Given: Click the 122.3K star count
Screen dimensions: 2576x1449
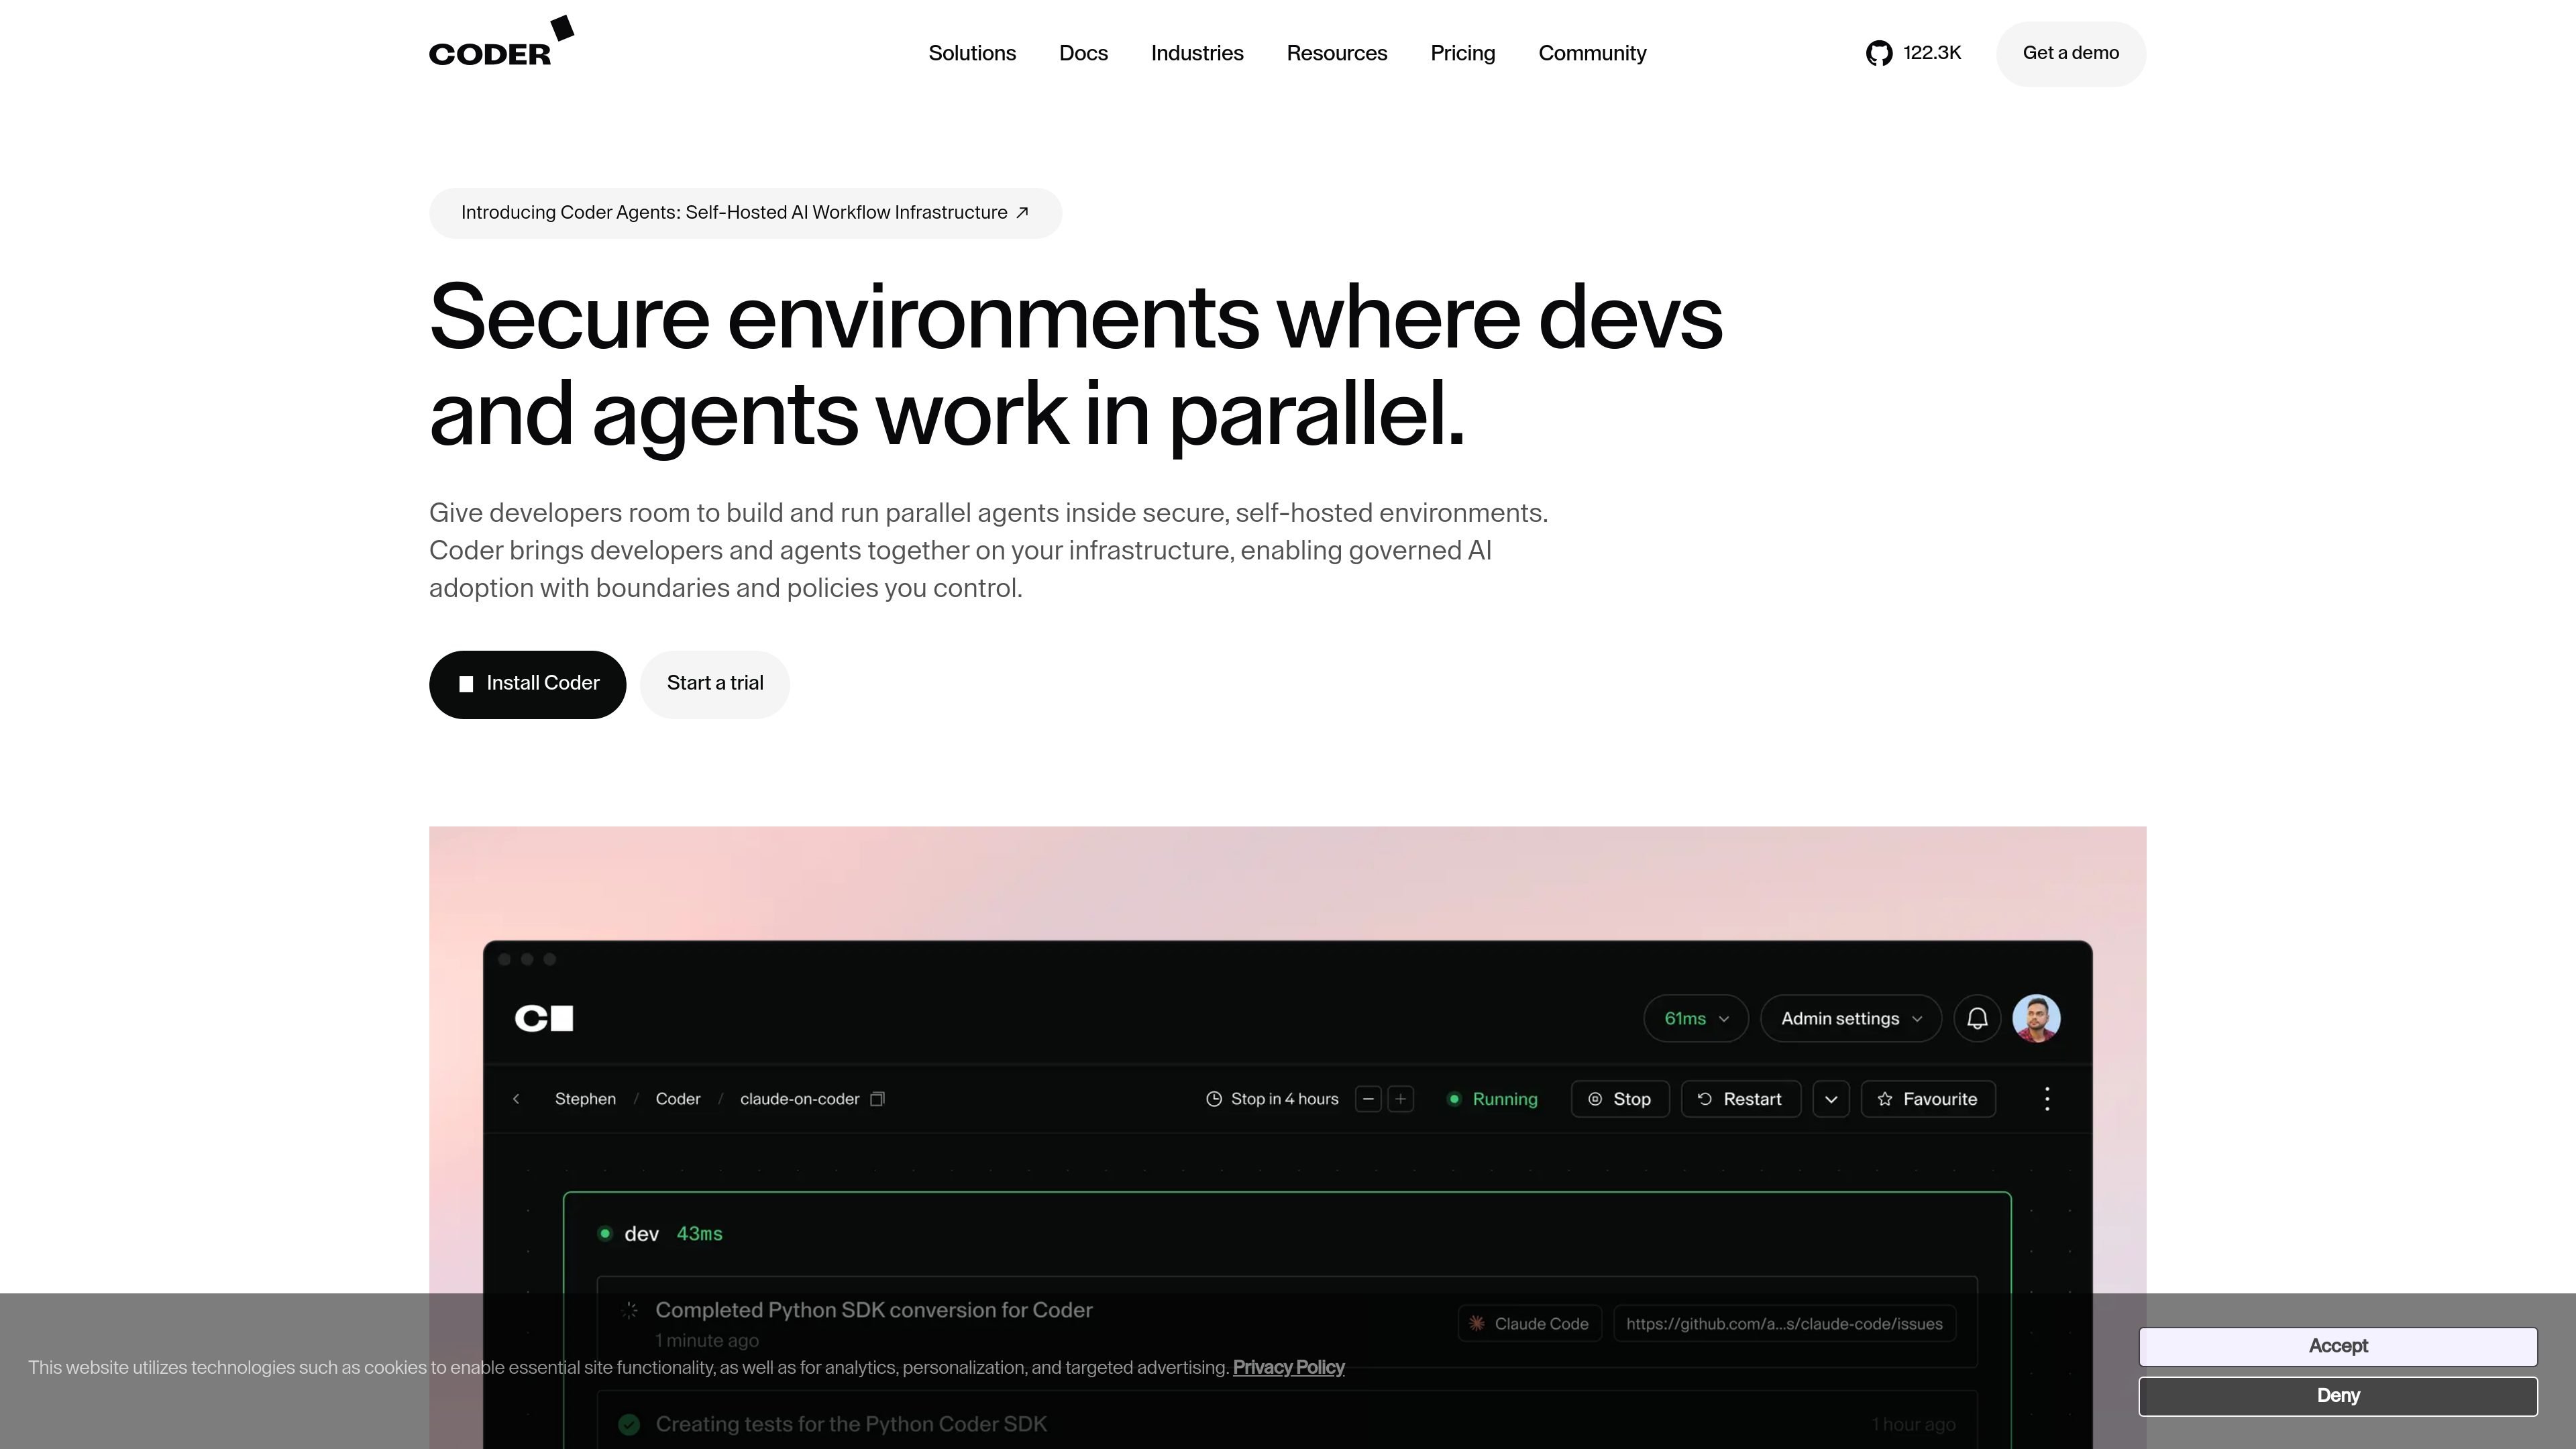Looking at the screenshot, I should point(1932,53).
